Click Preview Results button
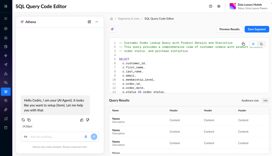272x156 pixels. 229,29
